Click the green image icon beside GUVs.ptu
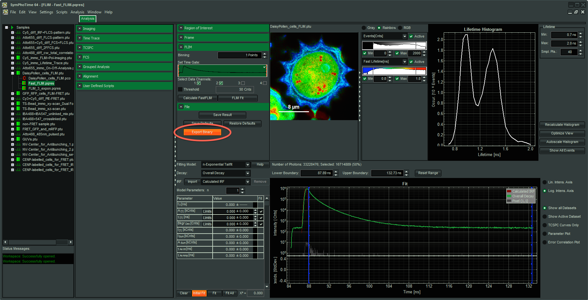 (18, 139)
